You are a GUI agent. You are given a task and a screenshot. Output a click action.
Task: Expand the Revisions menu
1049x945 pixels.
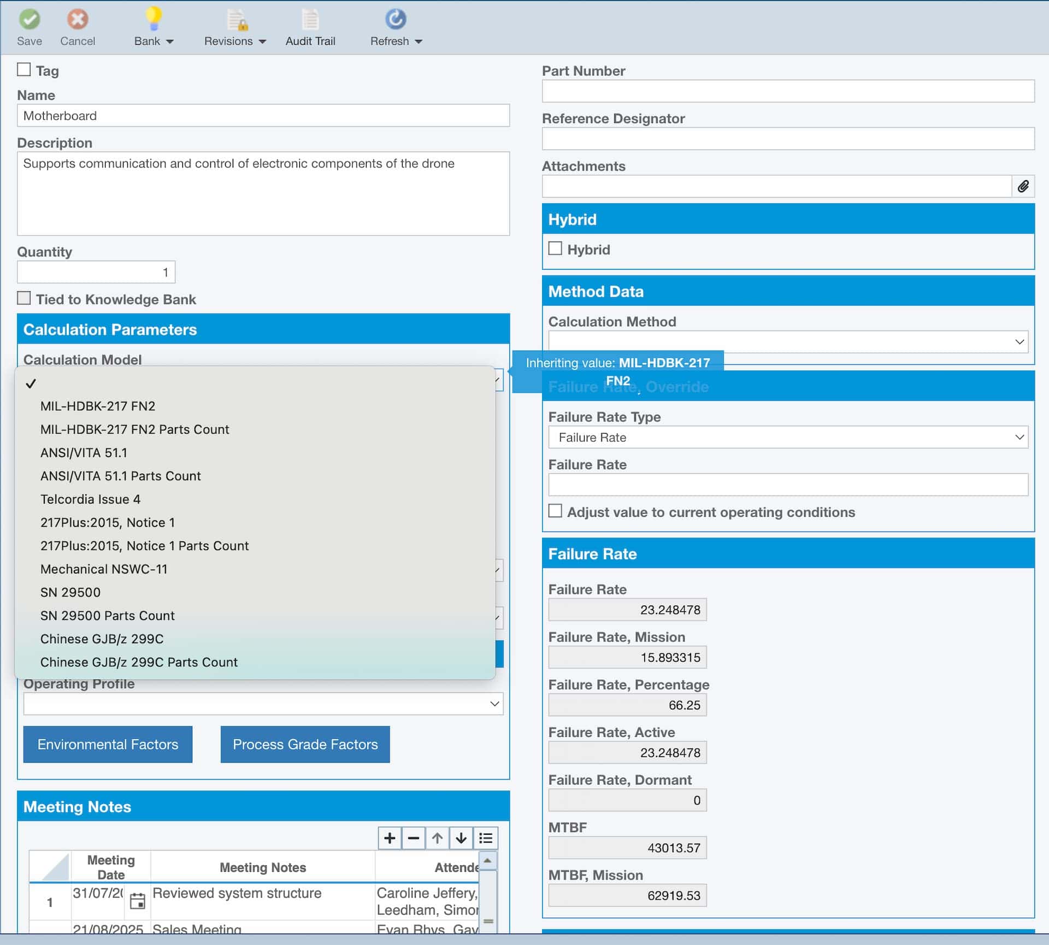pyautogui.click(x=234, y=26)
